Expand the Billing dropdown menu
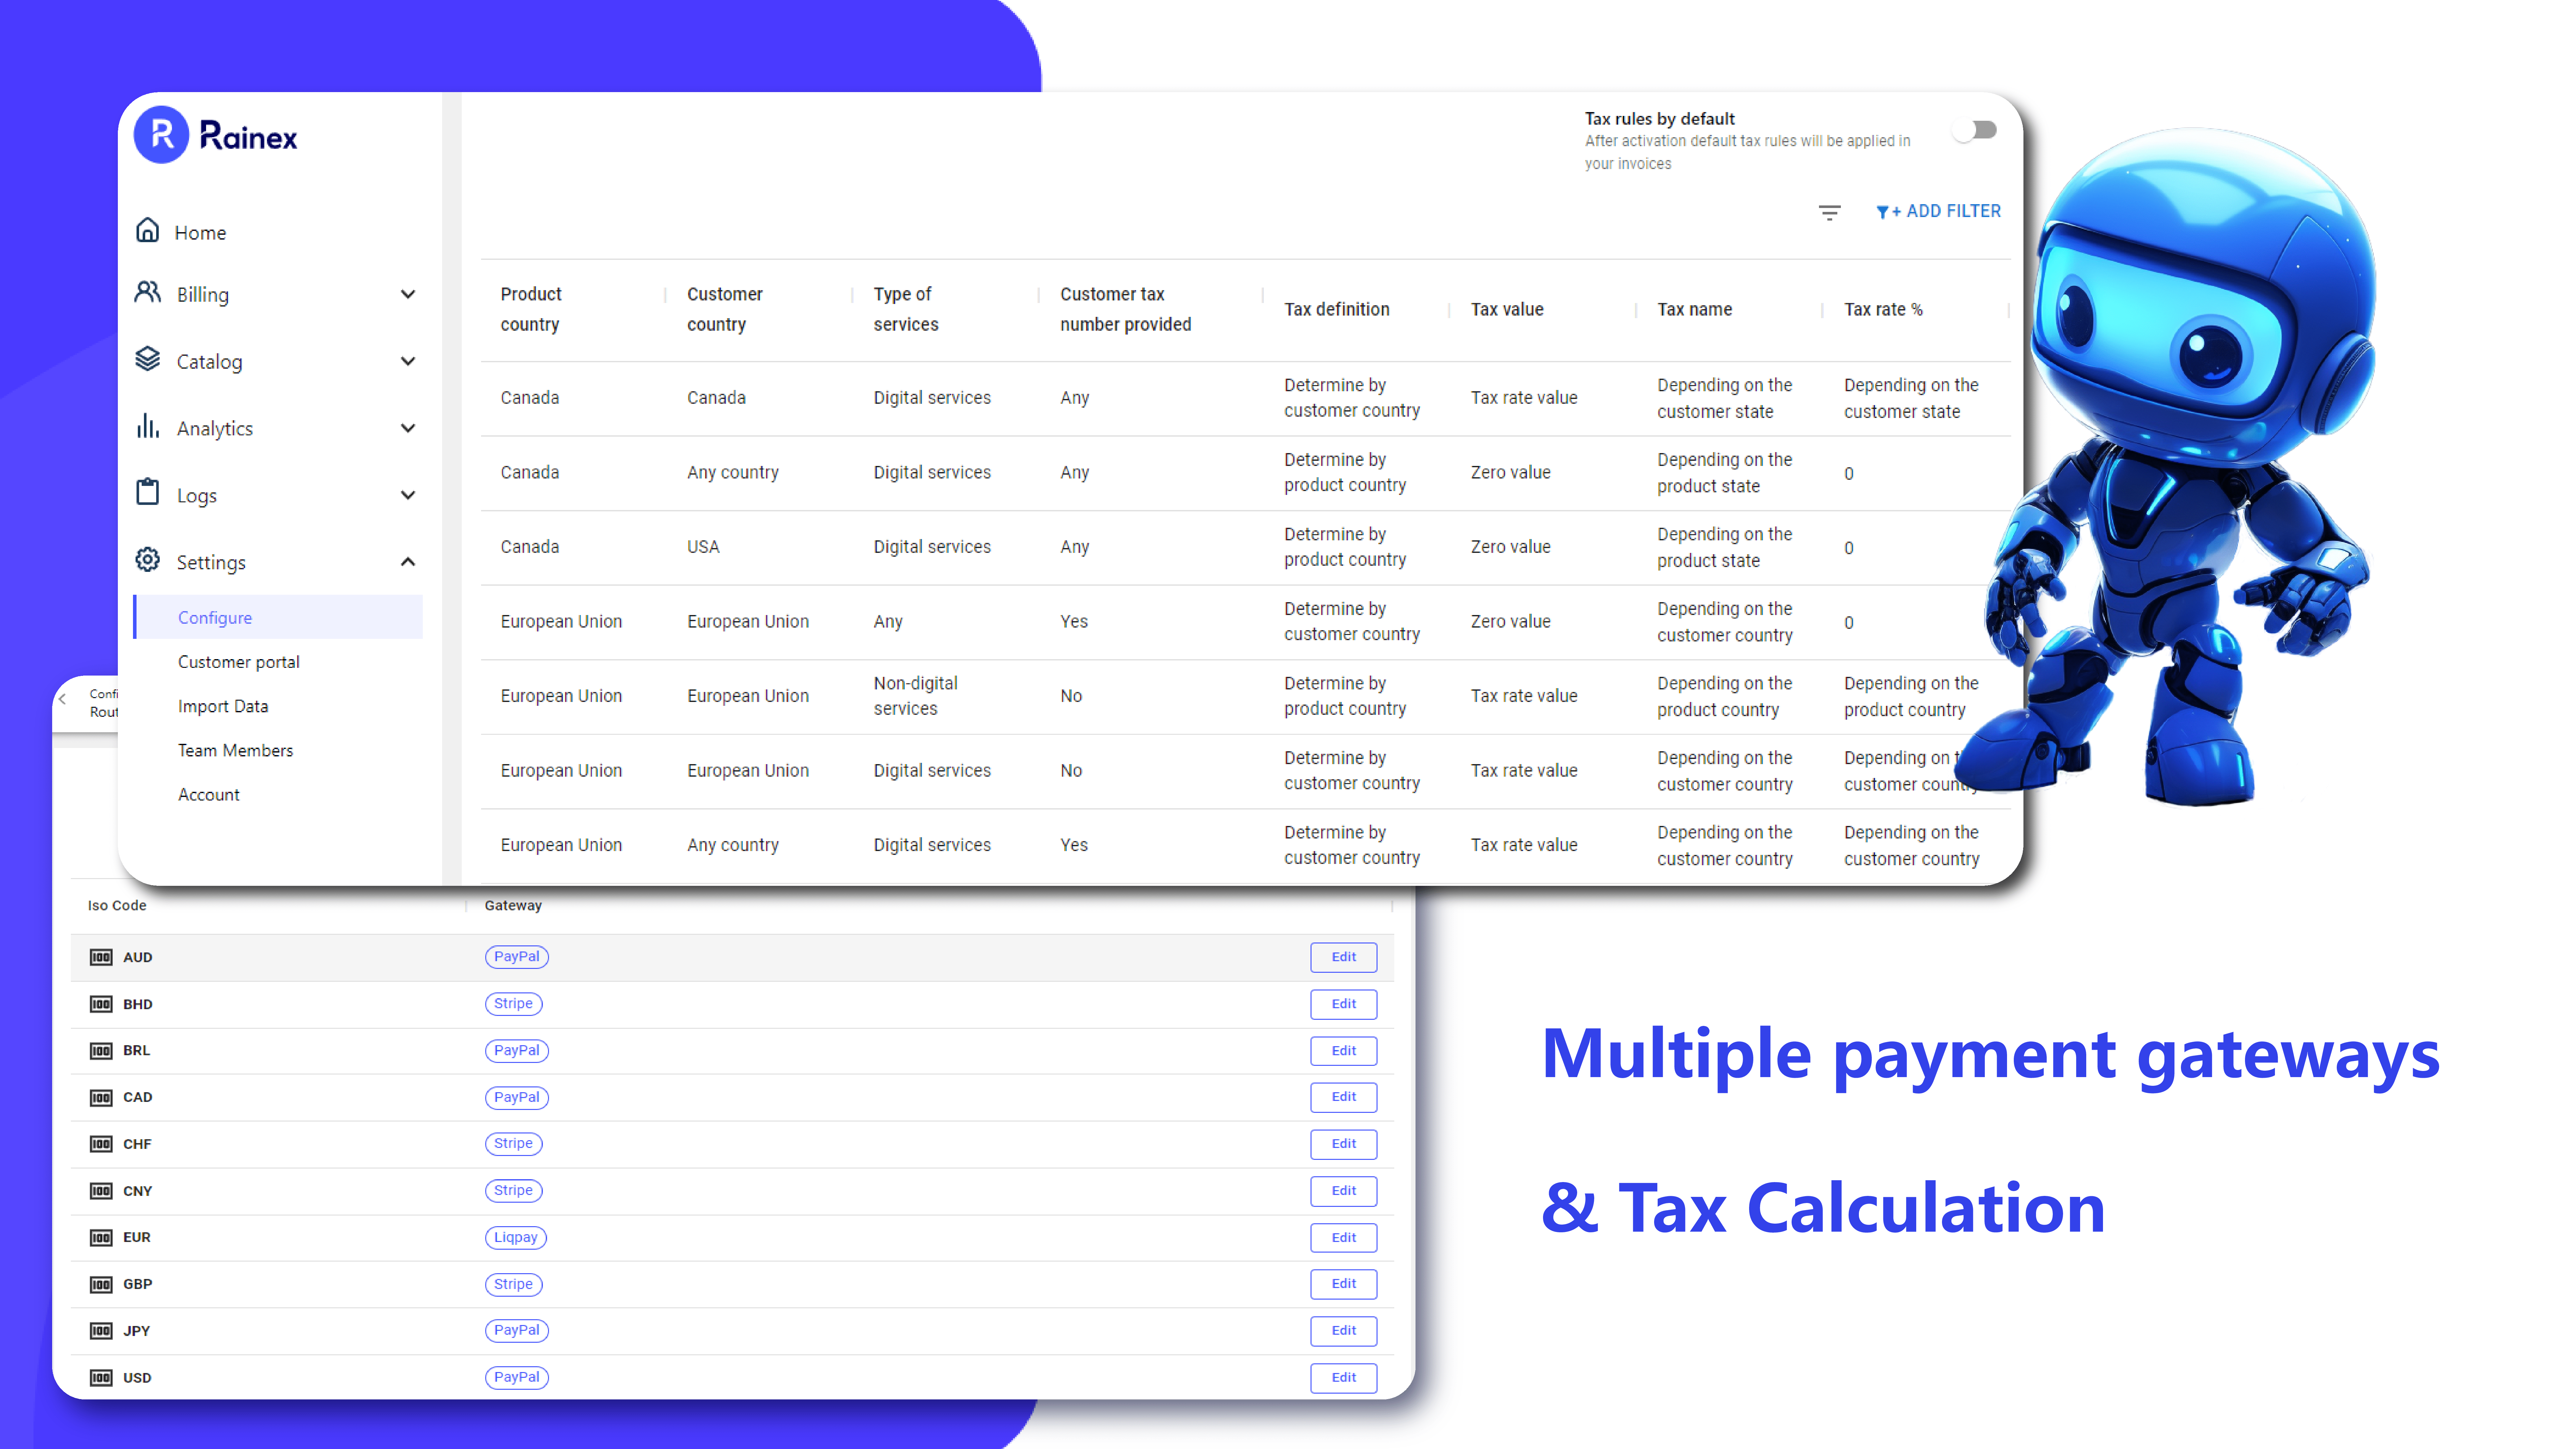This screenshot has height=1449, width=2576. tap(274, 294)
